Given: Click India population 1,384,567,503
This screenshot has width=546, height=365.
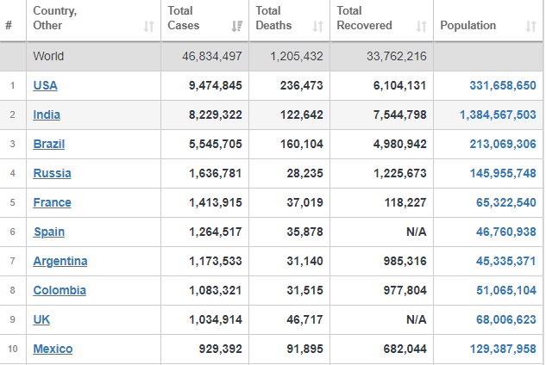Looking at the screenshot, I should point(498,114).
